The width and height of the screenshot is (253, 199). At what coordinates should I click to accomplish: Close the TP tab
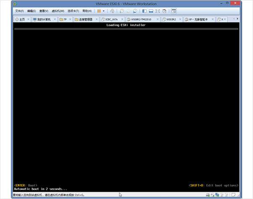pyautogui.click(x=70, y=19)
